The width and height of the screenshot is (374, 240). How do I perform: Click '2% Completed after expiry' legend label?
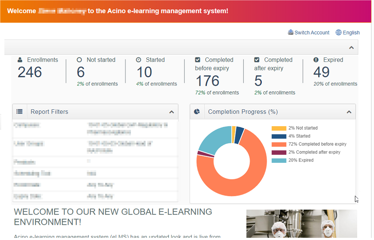pos(315,152)
